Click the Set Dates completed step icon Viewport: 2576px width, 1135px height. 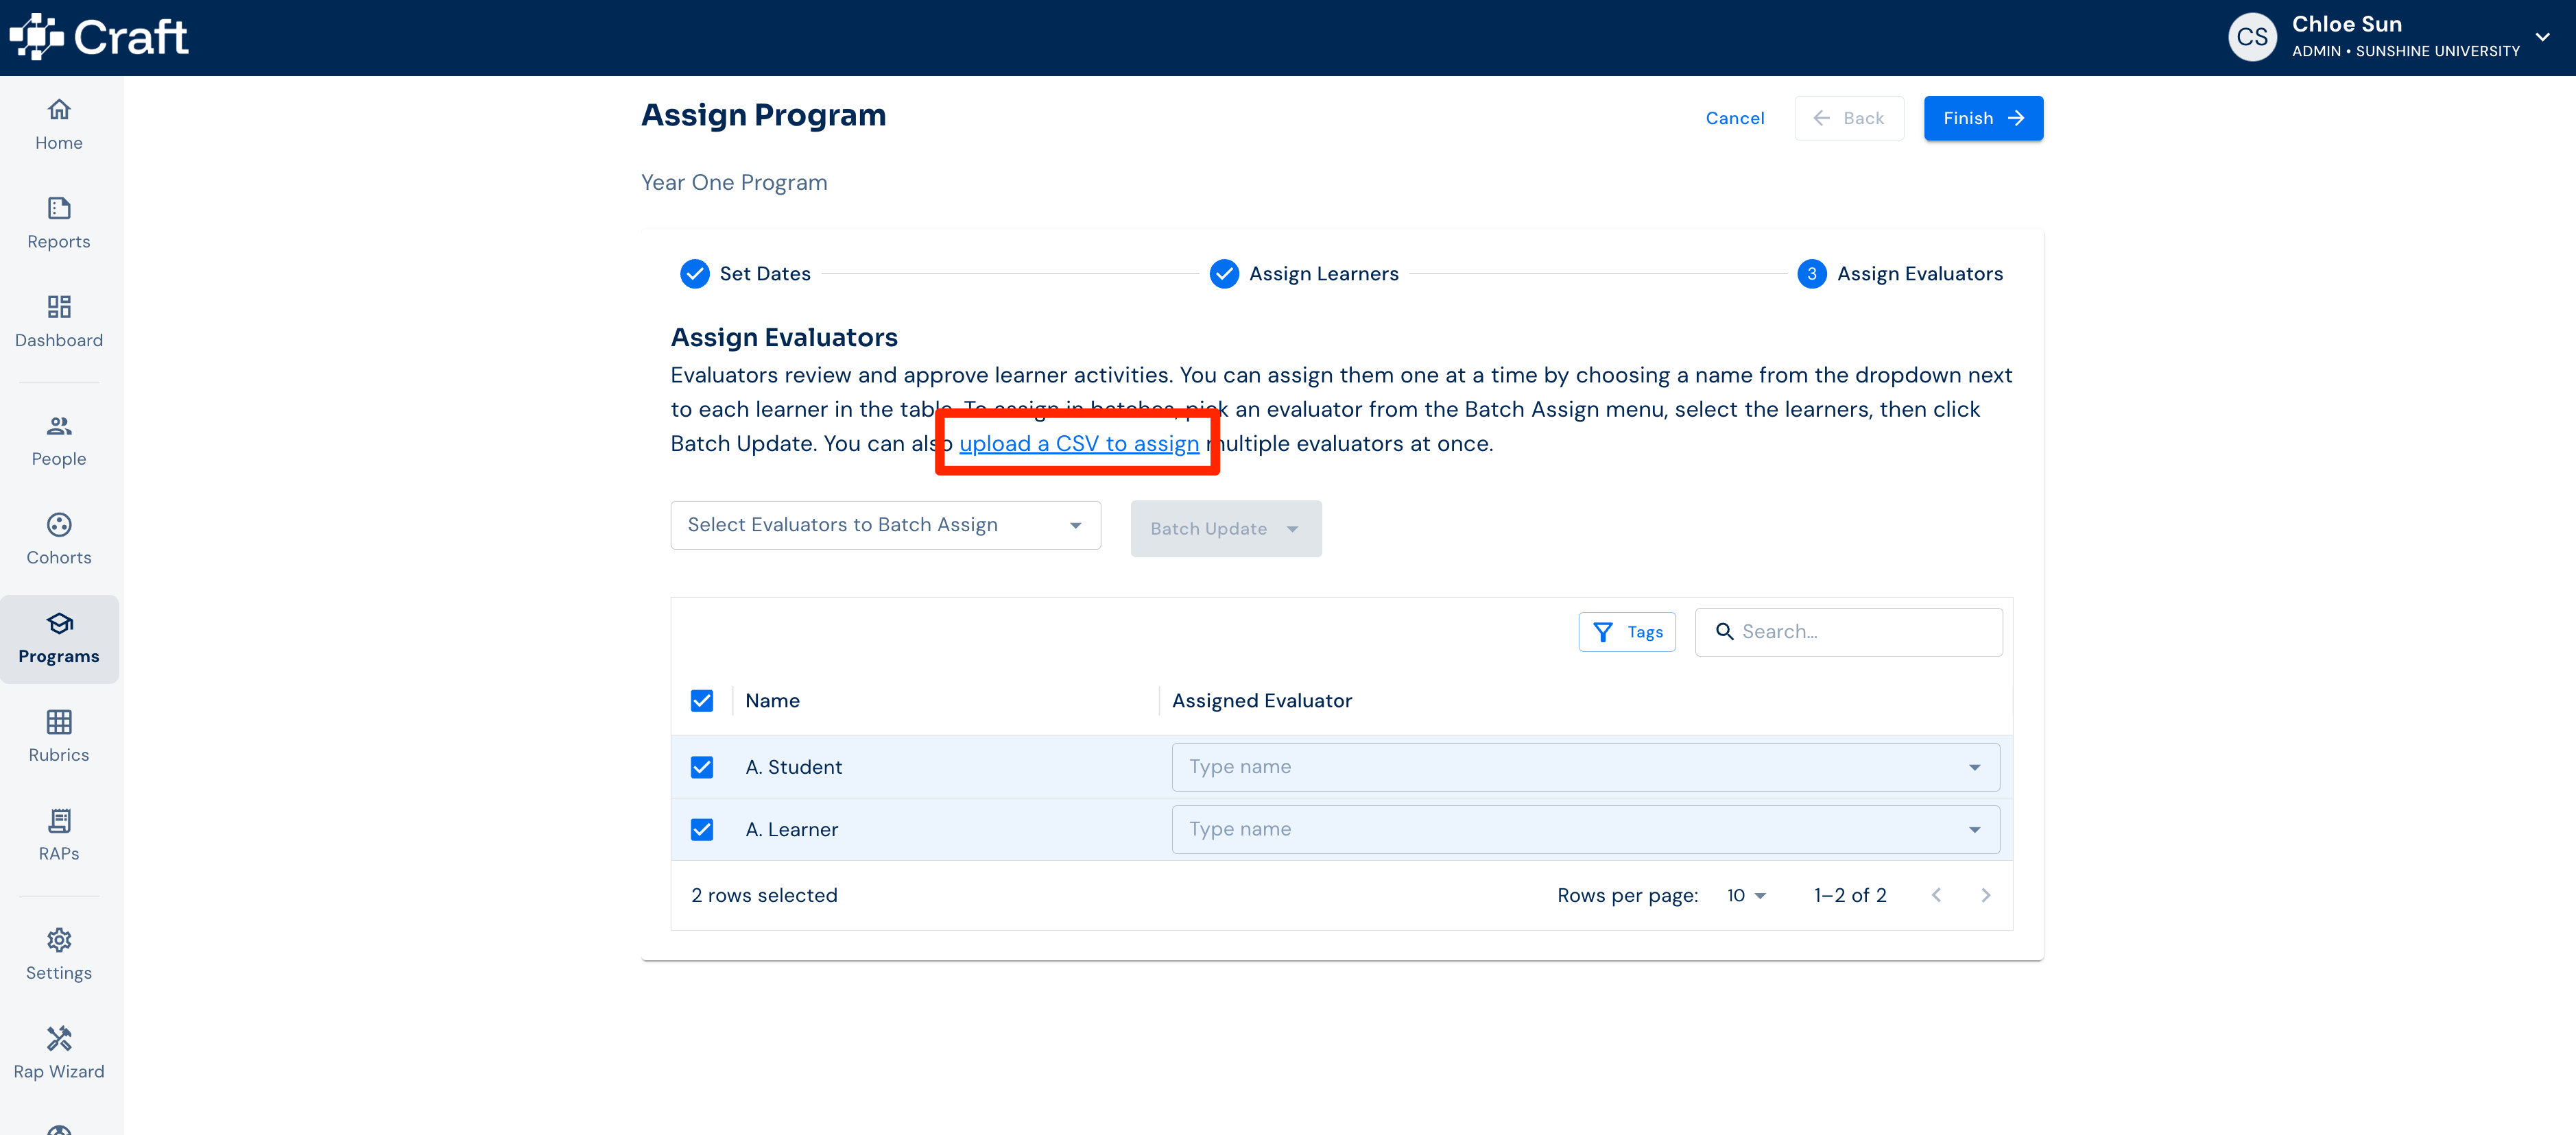click(695, 273)
